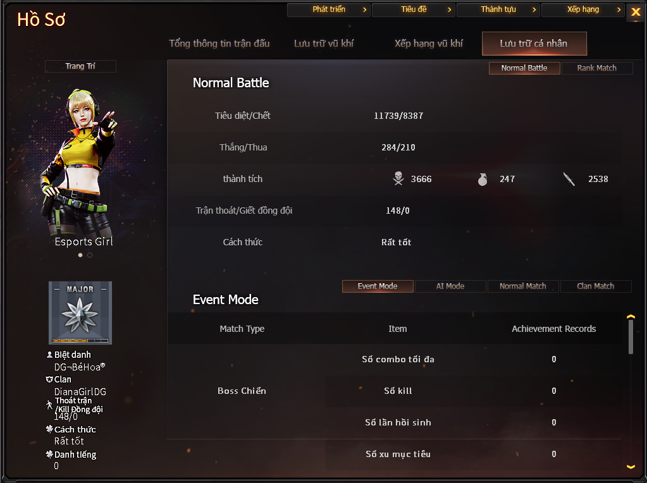Click the grenade kills icon
Screen dimensions: 647x483
483,179
